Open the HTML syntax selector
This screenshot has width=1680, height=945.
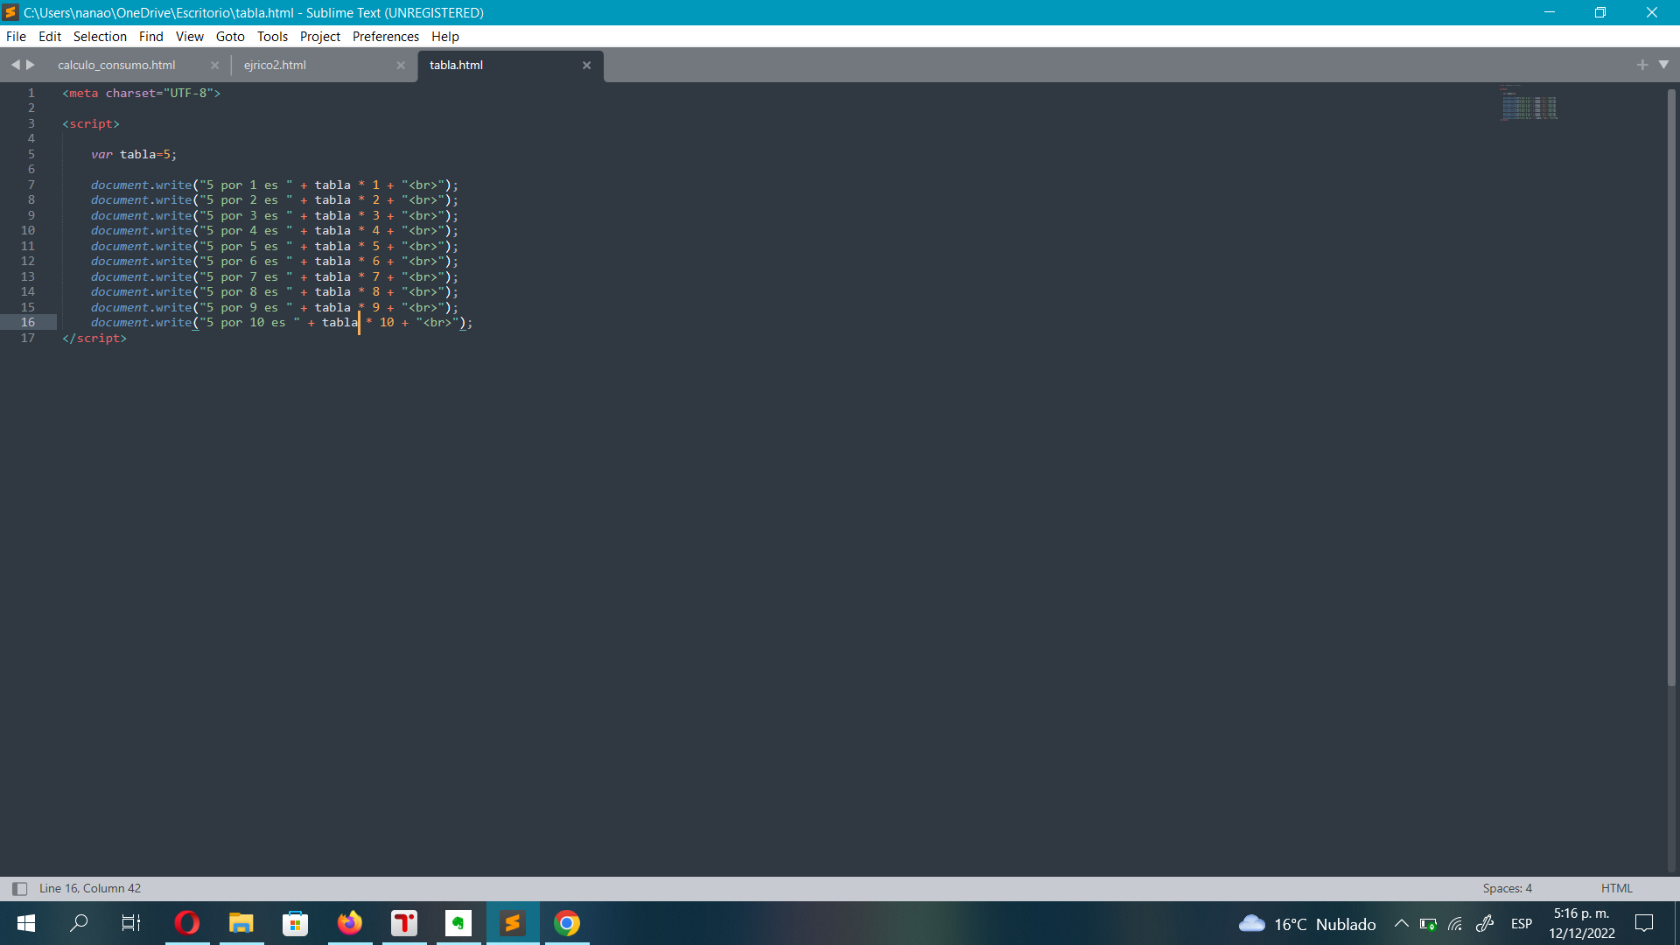pos(1616,888)
